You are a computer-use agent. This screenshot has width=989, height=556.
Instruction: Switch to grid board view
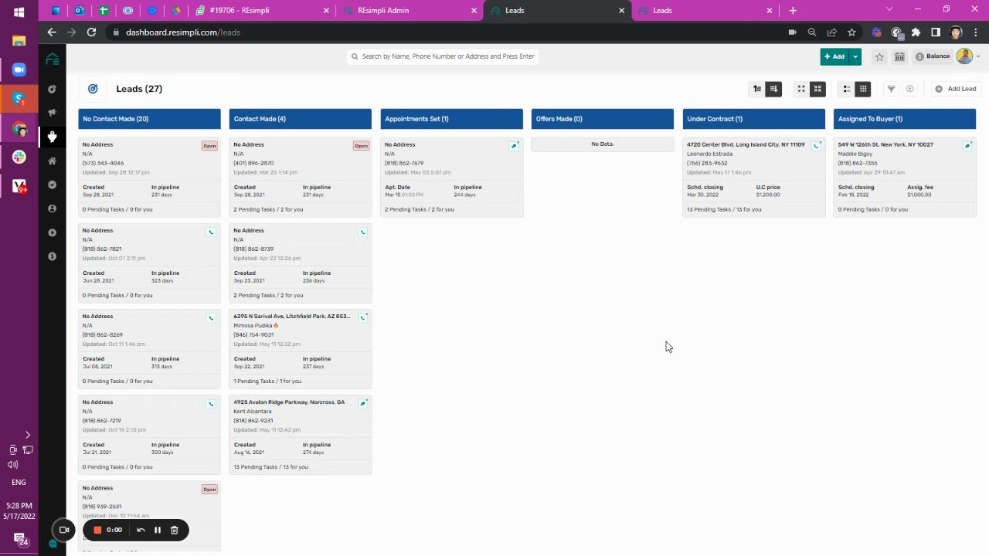click(x=863, y=89)
